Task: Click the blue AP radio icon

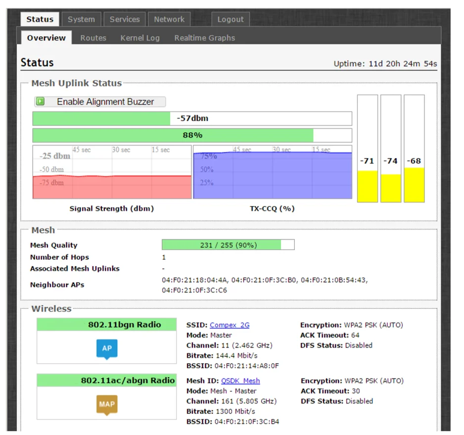Action: click(107, 349)
